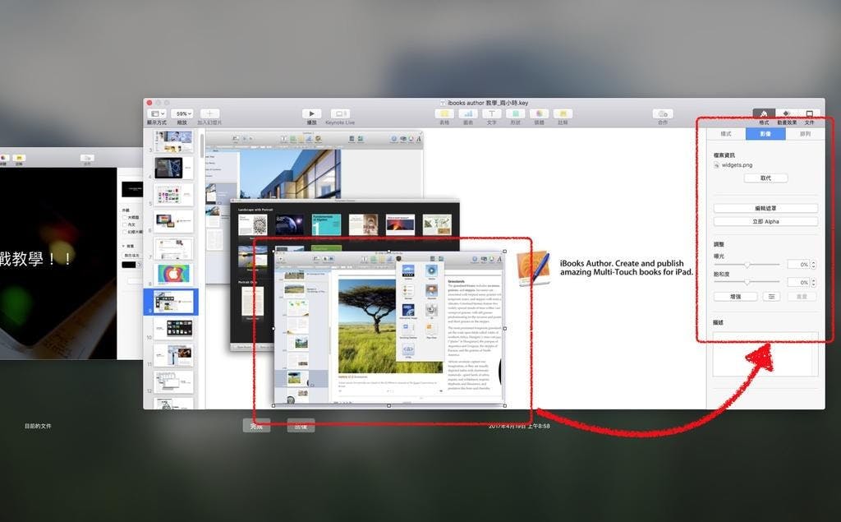Click the exposure percentage stepper arrows
The height and width of the screenshot is (522, 841).
click(814, 264)
